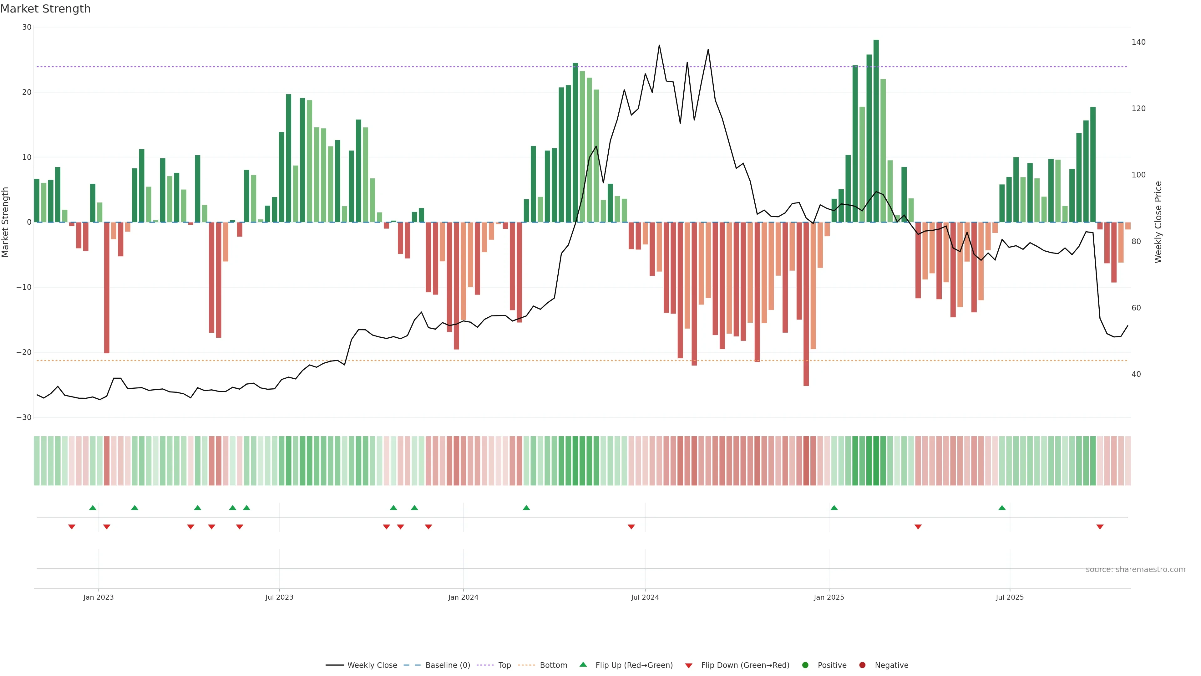Click Positive green circle legend icon
This screenshot has height=676, width=1201.
coord(805,665)
